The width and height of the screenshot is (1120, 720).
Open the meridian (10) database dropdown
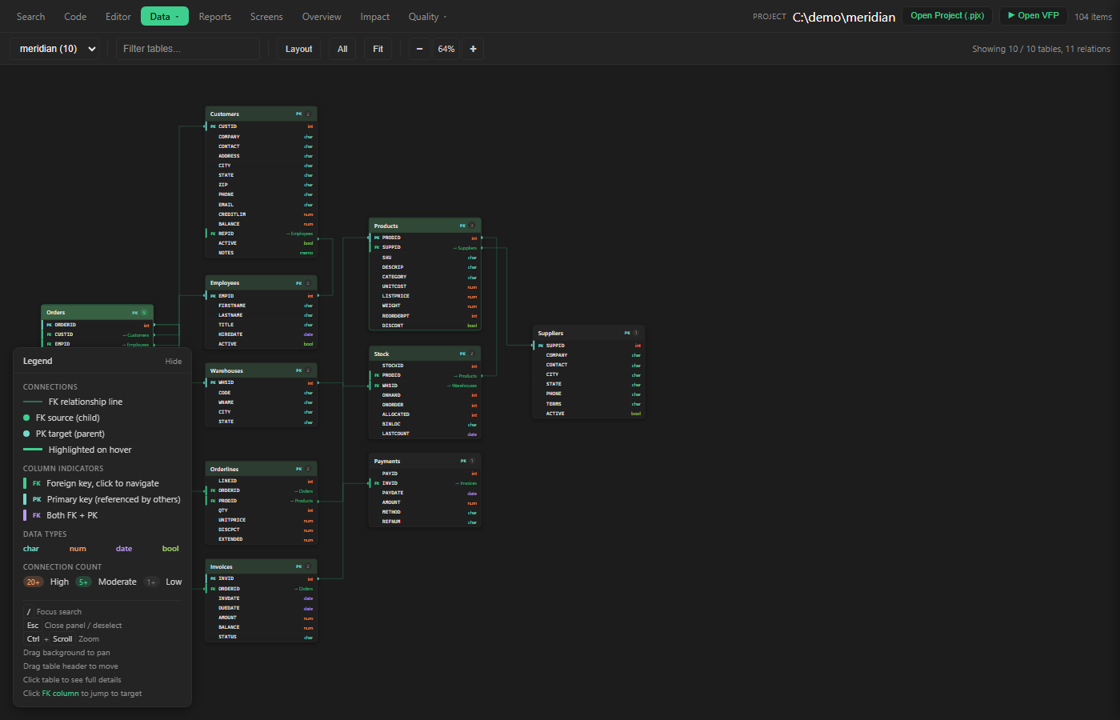pos(54,49)
